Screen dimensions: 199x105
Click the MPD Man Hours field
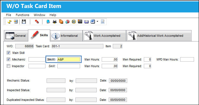187,59
